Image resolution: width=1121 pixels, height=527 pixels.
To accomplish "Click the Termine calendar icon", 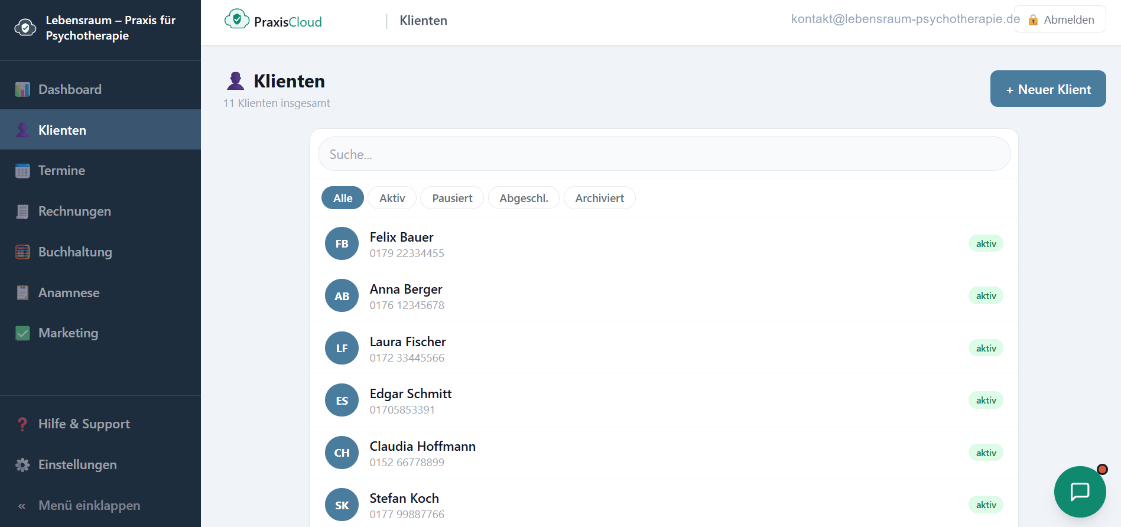I will [x=22, y=171].
